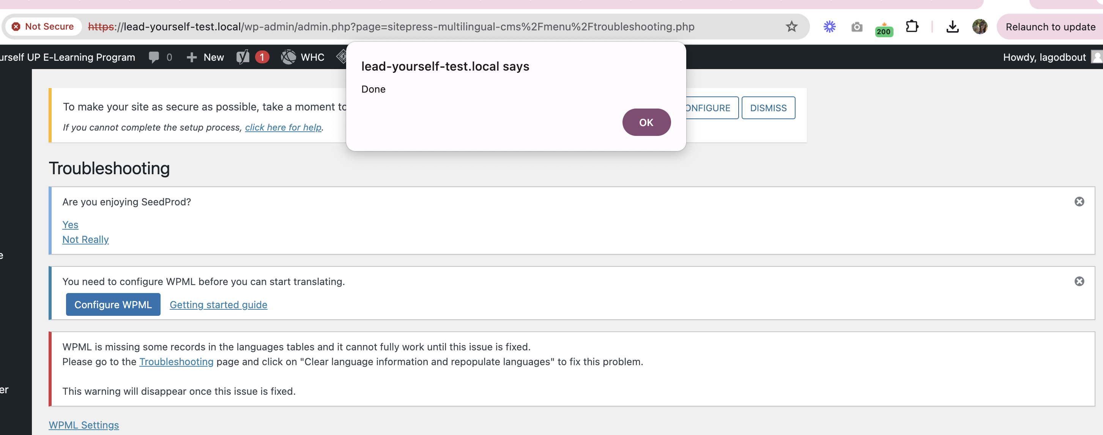Open the blue snowflake extension icon
The width and height of the screenshot is (1103, 435).
[829, 27]
